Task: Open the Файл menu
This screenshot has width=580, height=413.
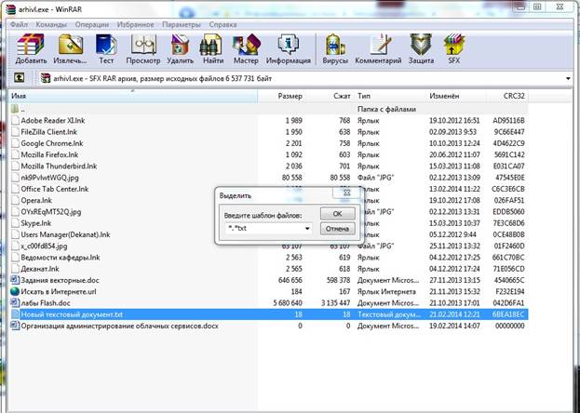Action: pos(20,25)
